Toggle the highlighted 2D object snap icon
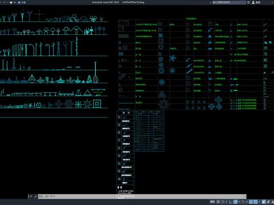This screenshot has height=205, width=274. [256, 202]
